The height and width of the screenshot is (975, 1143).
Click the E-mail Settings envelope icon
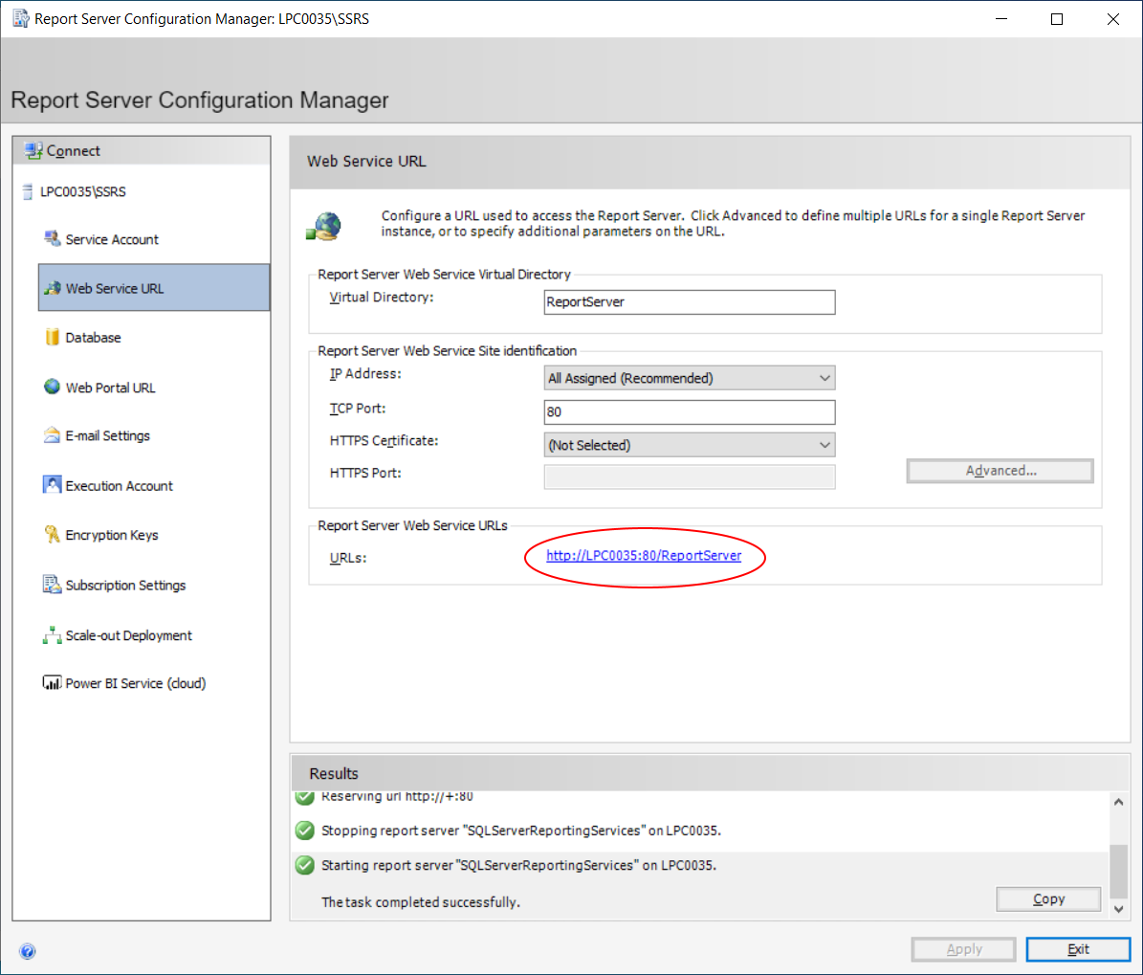tap(52, 435)
